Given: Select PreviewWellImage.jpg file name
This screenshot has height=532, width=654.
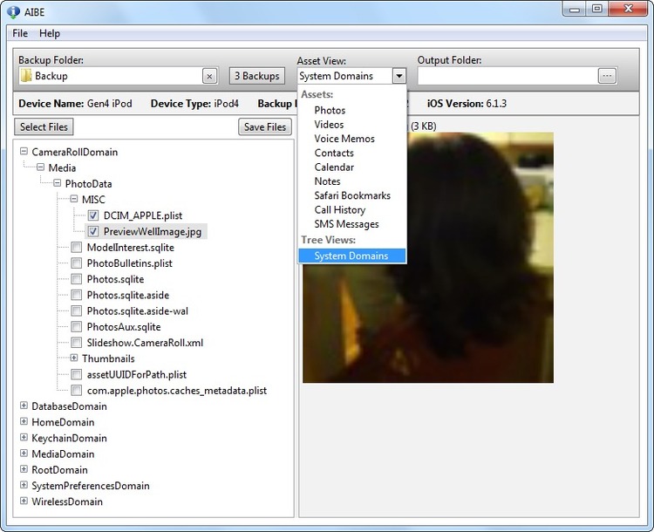Looking at the screenshot, I should click(153, 232).
